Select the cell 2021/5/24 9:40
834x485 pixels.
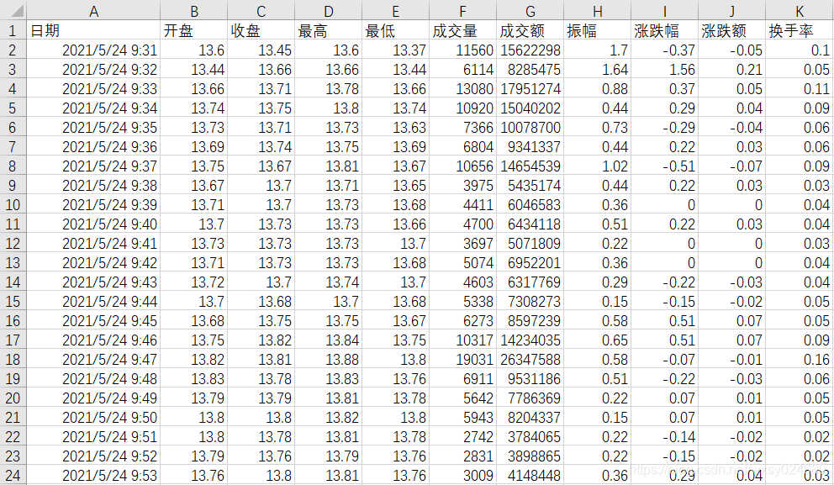point(93,224)
